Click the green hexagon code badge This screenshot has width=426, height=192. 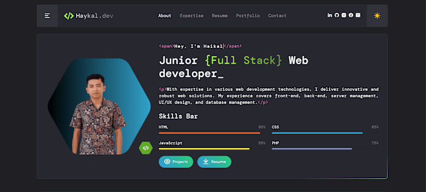pos(146,148)
